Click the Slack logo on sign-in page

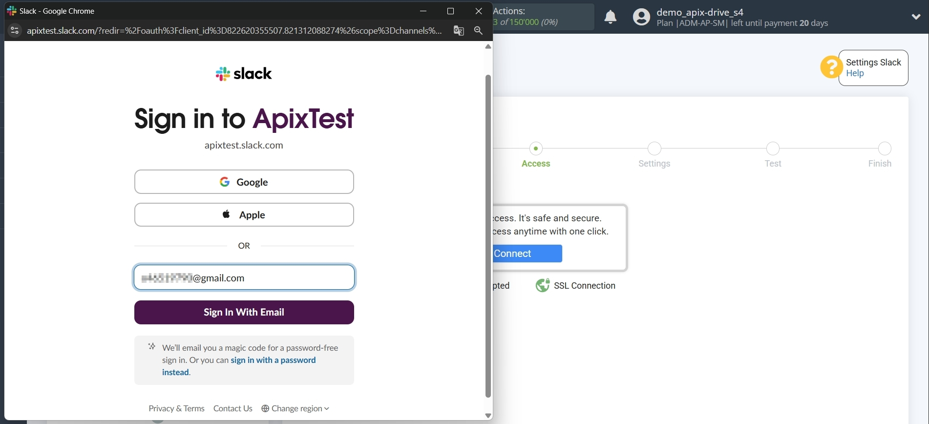pos(244,74)
